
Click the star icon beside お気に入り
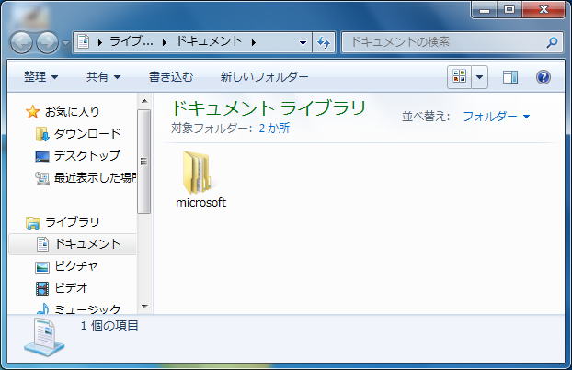pyautogui.click(x=32, y=112)
